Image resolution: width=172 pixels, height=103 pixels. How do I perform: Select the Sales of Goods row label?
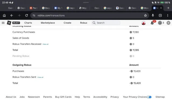click(21, 38)
